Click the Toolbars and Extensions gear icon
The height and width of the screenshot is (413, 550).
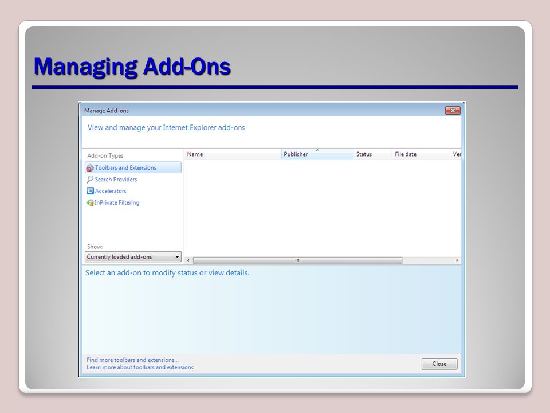click(90, 168)
